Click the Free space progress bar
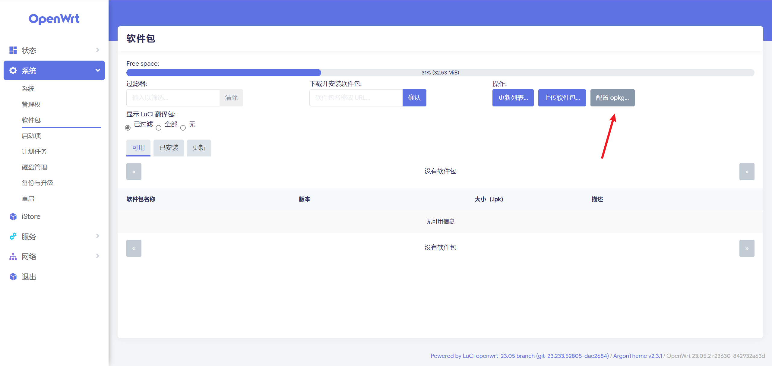Image resolution: width=772 pixels, height=366 pixels. coord(440,73)
